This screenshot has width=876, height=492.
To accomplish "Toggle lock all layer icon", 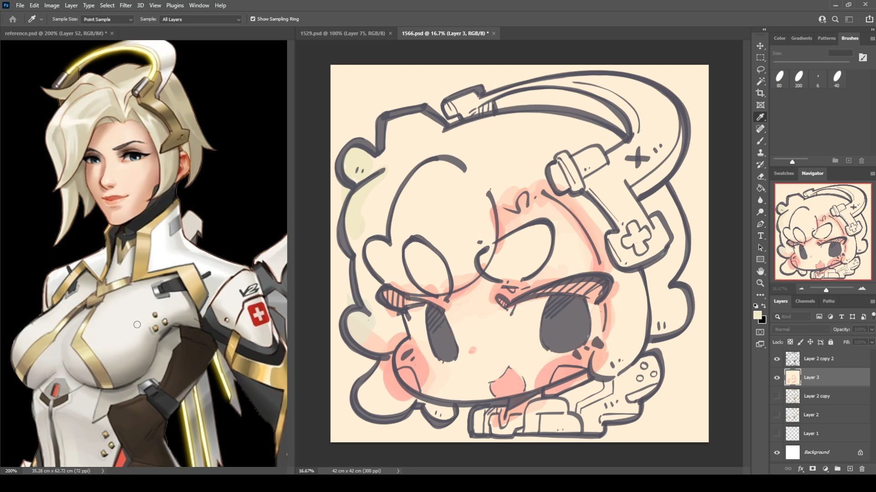I will [x=831, y=342].
